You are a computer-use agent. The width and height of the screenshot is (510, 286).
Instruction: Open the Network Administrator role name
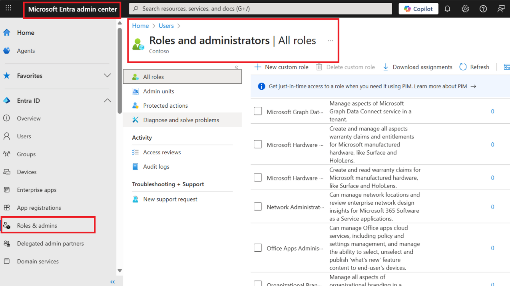[295, 207]
